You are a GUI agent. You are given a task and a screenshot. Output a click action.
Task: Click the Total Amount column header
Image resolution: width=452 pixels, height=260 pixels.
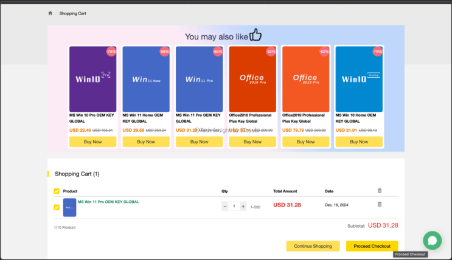click(x=285, y=191)
